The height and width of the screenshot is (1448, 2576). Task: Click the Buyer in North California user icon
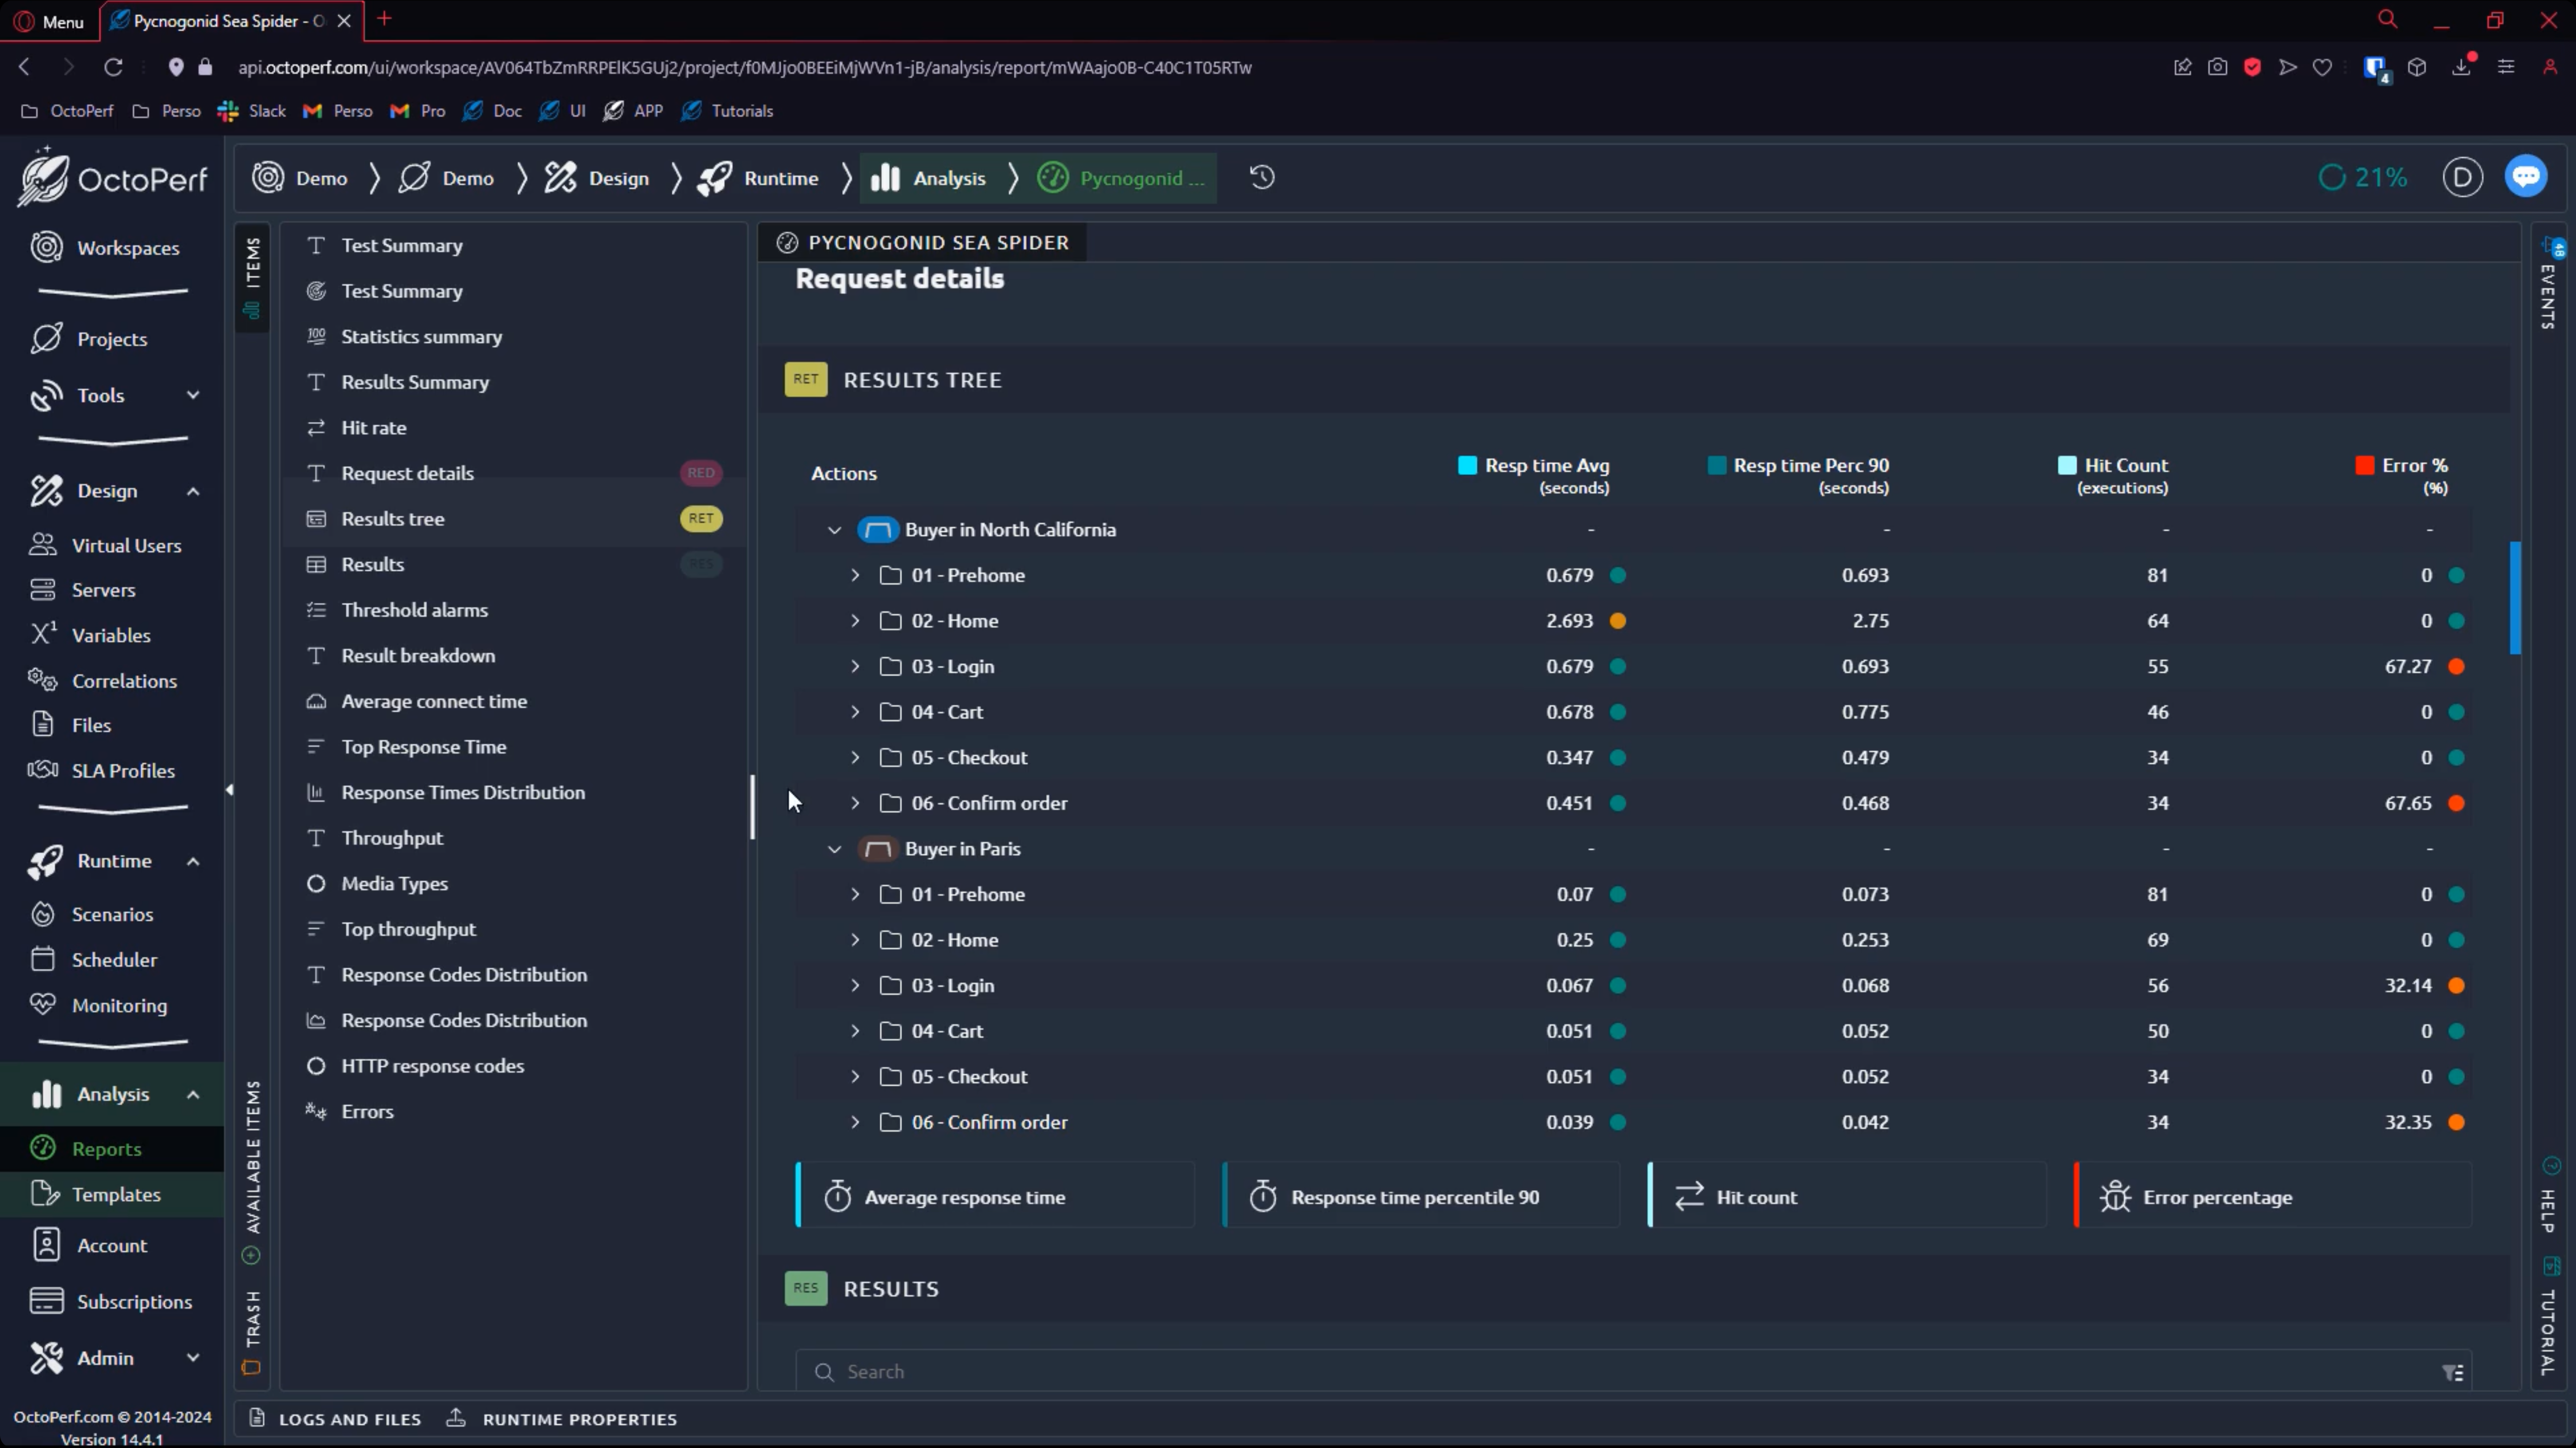tap(877, 529)
